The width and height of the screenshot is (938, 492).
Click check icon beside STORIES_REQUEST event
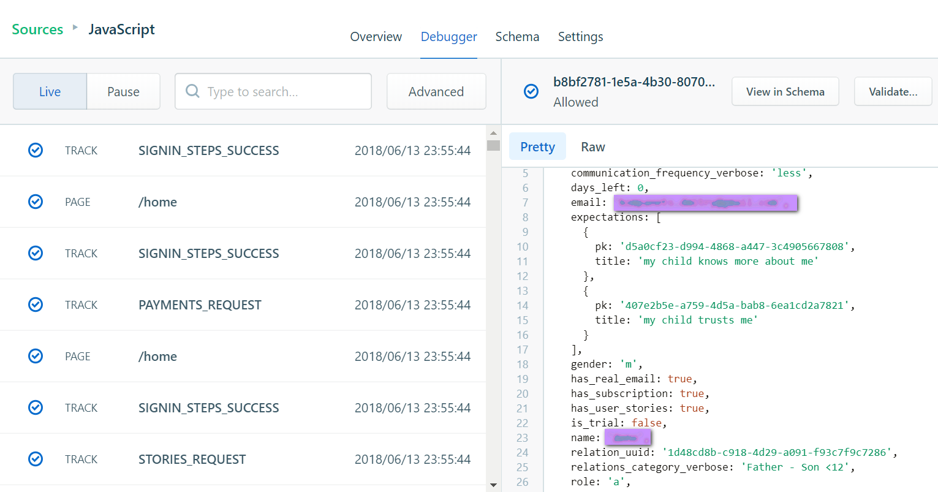coord(36,459)
